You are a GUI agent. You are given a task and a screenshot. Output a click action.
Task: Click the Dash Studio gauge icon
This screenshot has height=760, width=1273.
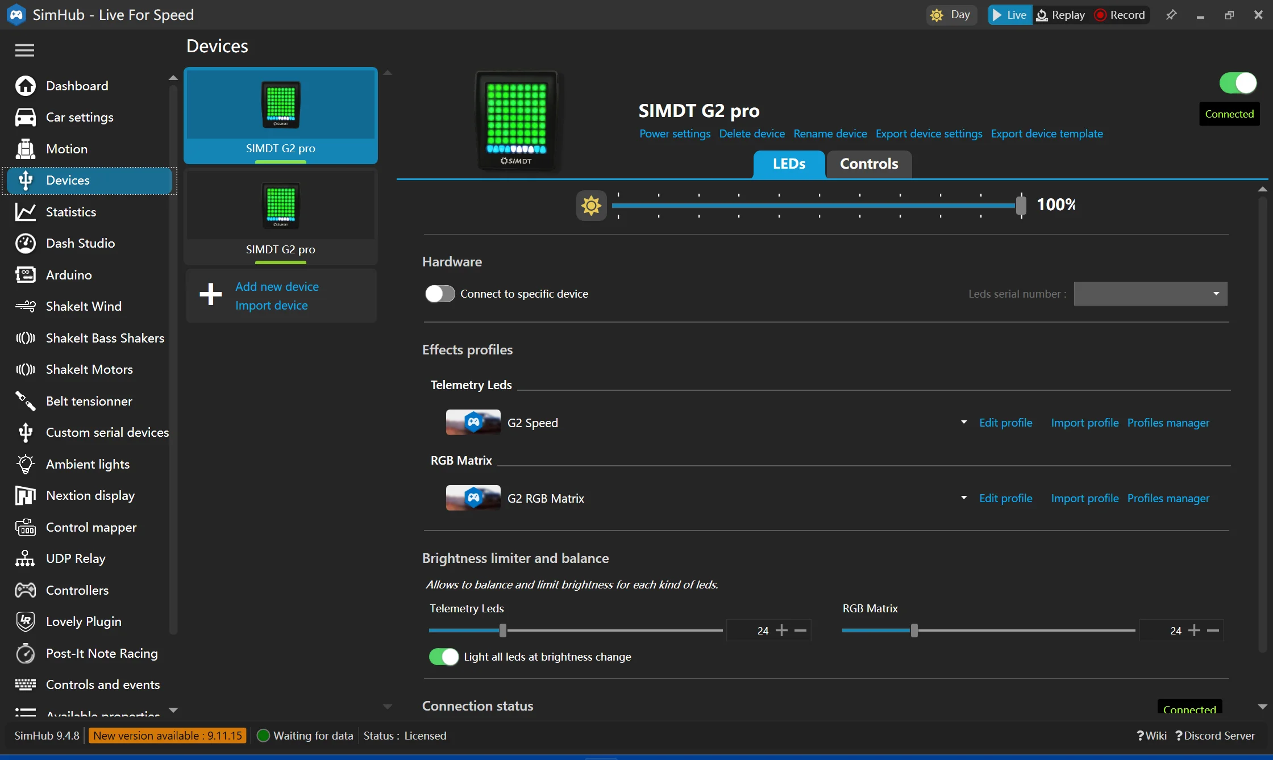click(x=26, y=243)
